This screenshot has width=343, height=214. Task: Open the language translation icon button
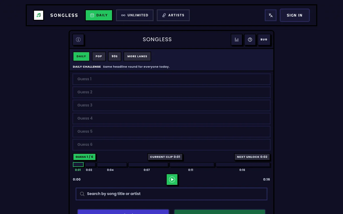pos(271,15)
